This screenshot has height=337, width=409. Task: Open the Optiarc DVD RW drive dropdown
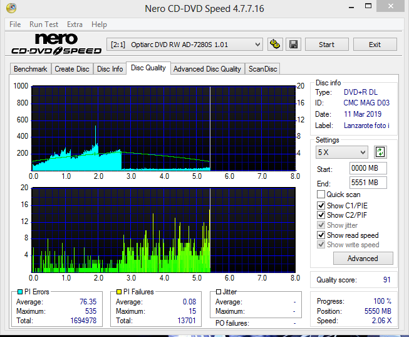pyautogui.click(x=184, y=45)
